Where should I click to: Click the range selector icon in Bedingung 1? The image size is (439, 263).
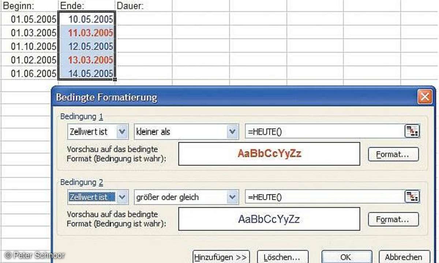coord(412,131)
